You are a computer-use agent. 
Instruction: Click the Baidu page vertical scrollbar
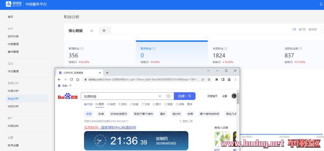[x=238, y=98]
